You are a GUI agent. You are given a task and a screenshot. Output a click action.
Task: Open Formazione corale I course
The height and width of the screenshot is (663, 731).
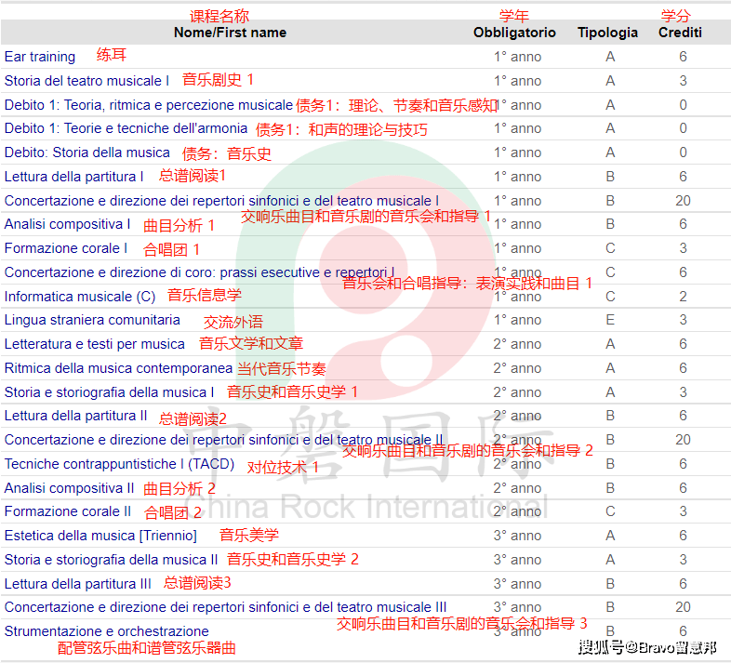66,248
